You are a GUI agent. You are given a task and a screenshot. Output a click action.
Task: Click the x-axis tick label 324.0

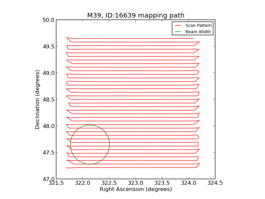pos(188,183)
